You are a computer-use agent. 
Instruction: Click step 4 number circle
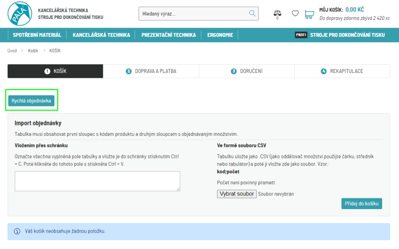[x=323, y=71]
